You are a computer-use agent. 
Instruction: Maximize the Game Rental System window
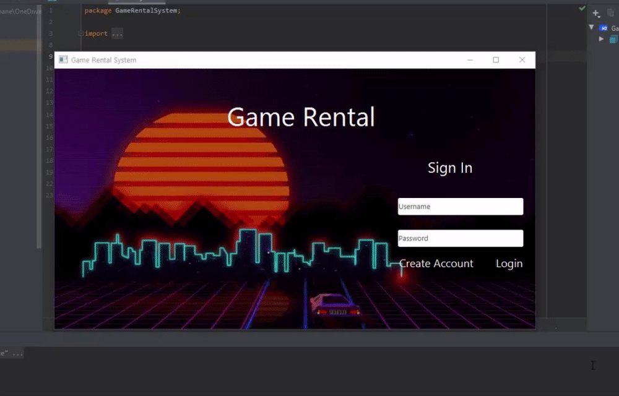[x=496, y=60]
